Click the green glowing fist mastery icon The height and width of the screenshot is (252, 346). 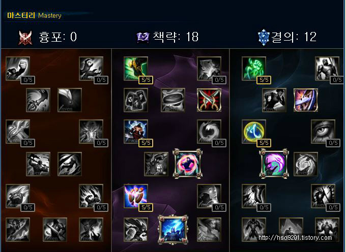[x=254, y=69]
